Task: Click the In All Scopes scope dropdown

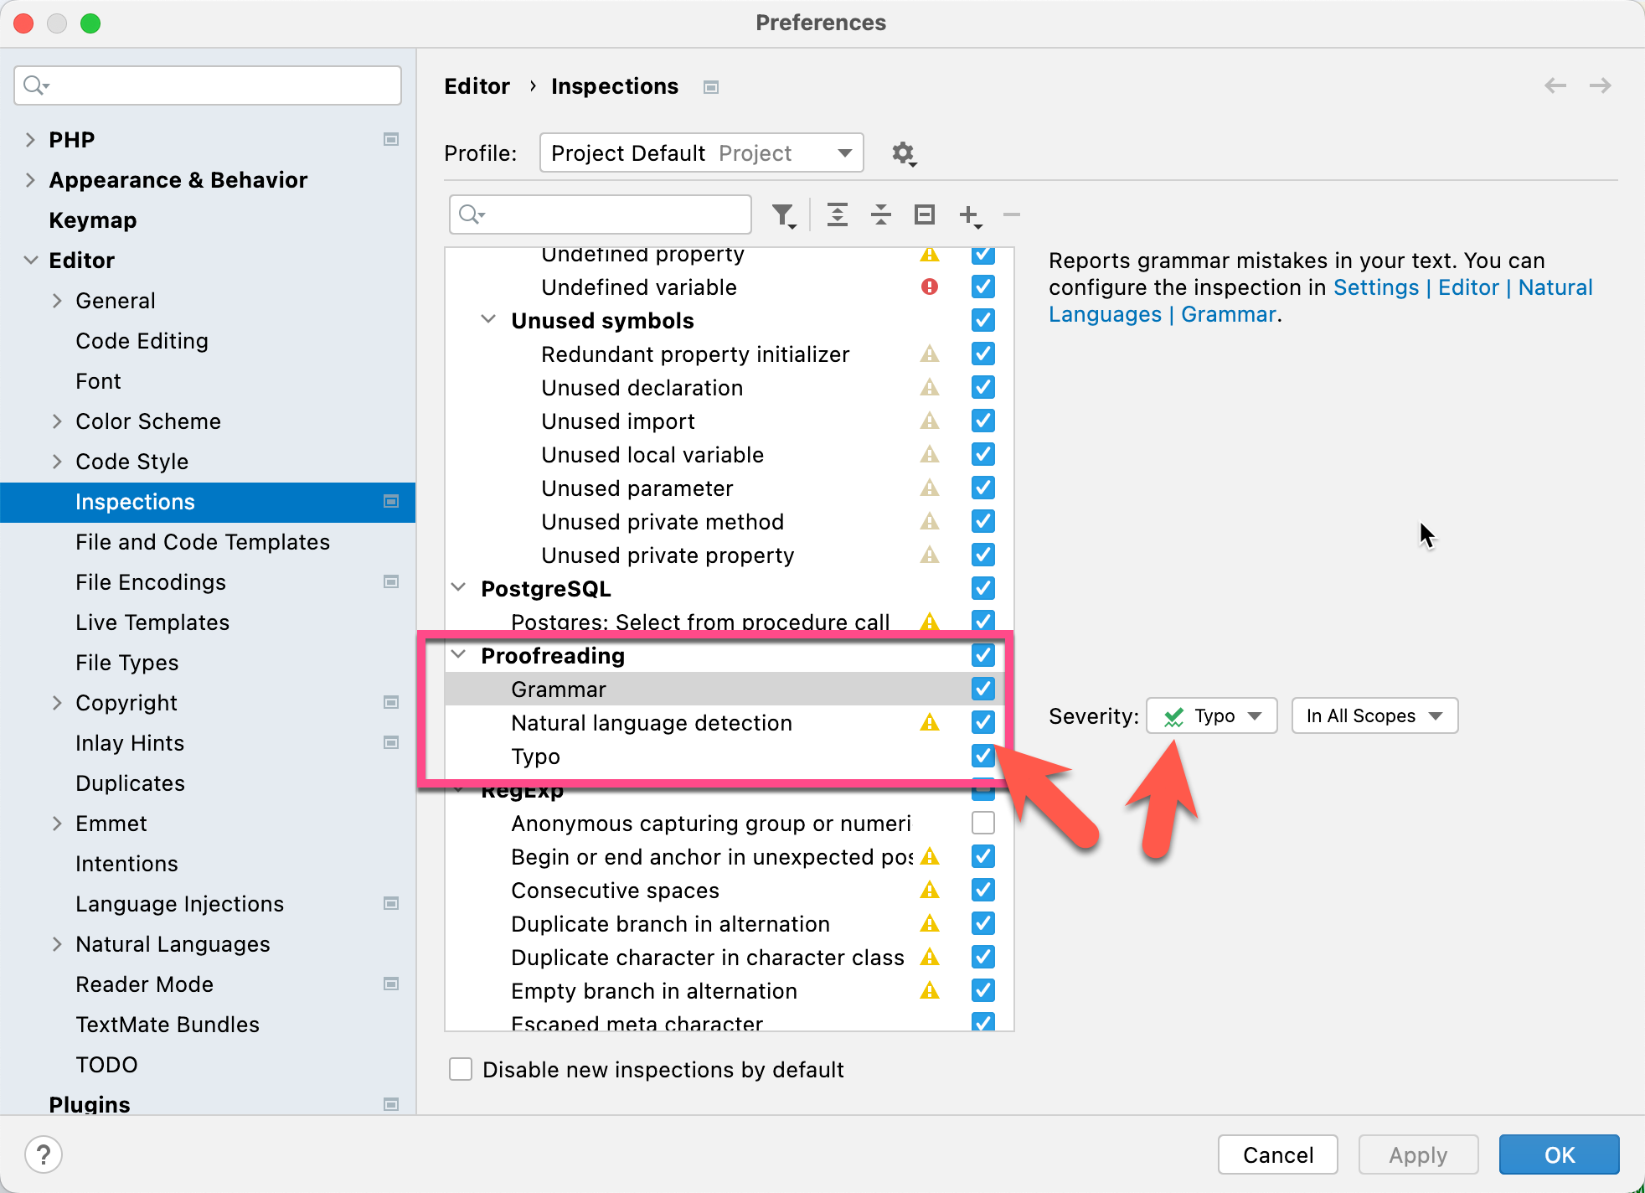Action: click(x=1373, y=715)
